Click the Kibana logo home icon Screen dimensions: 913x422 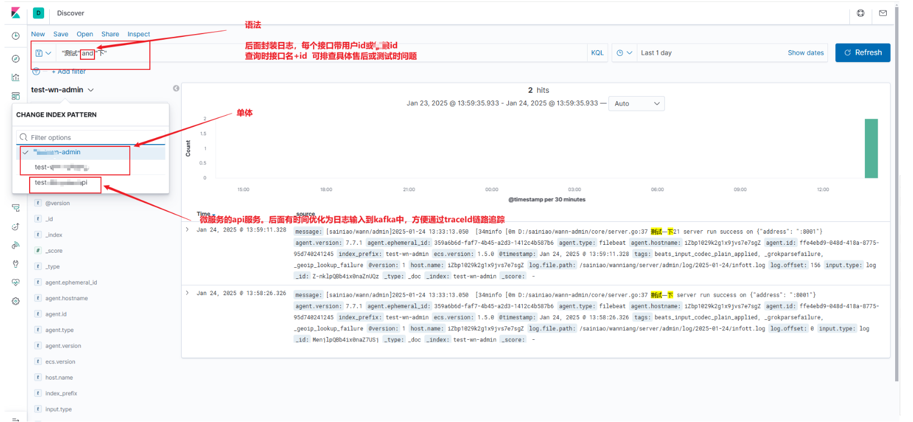[x=16, y=13]
